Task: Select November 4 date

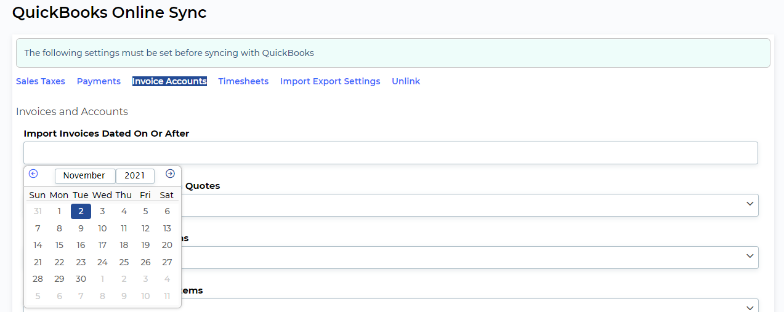Action: tap(124, 211)
